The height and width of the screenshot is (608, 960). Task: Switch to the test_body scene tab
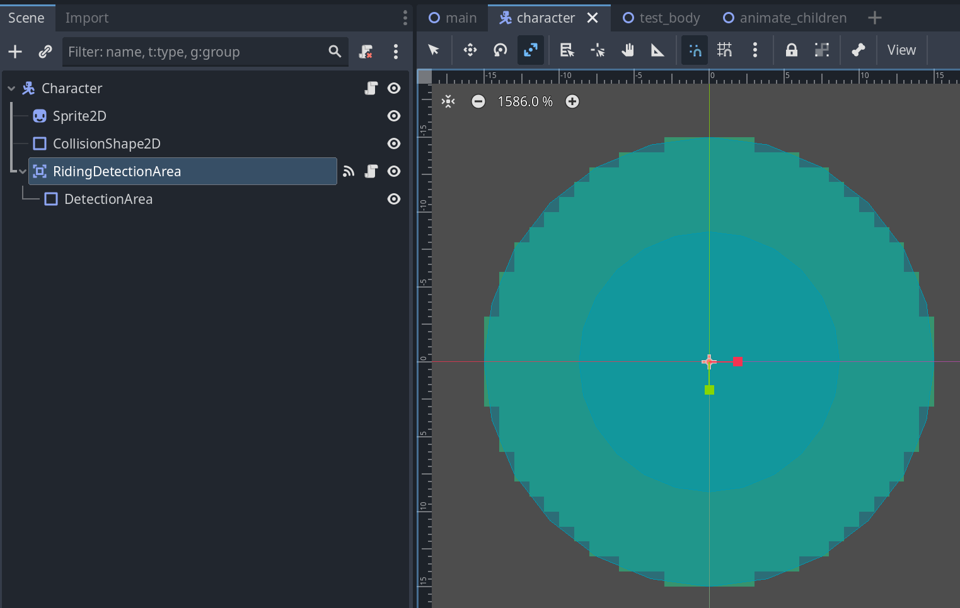pyautogui.click(x=661, y=18)
